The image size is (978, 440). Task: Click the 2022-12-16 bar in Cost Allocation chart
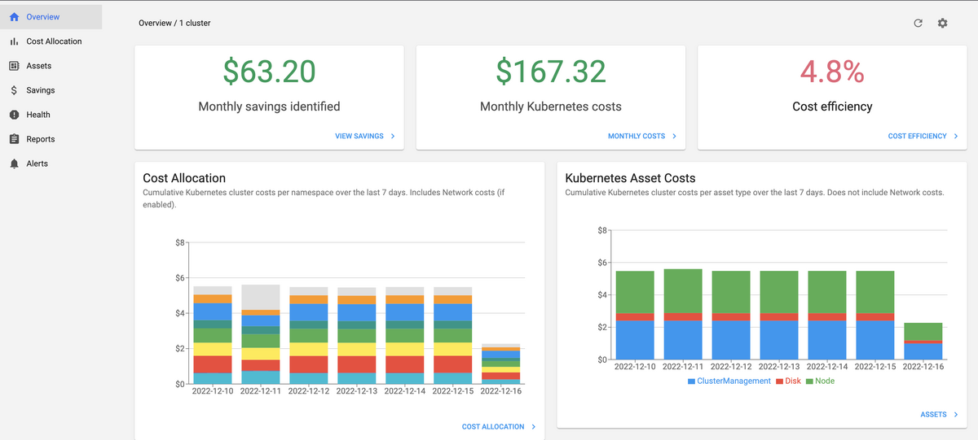501,364
